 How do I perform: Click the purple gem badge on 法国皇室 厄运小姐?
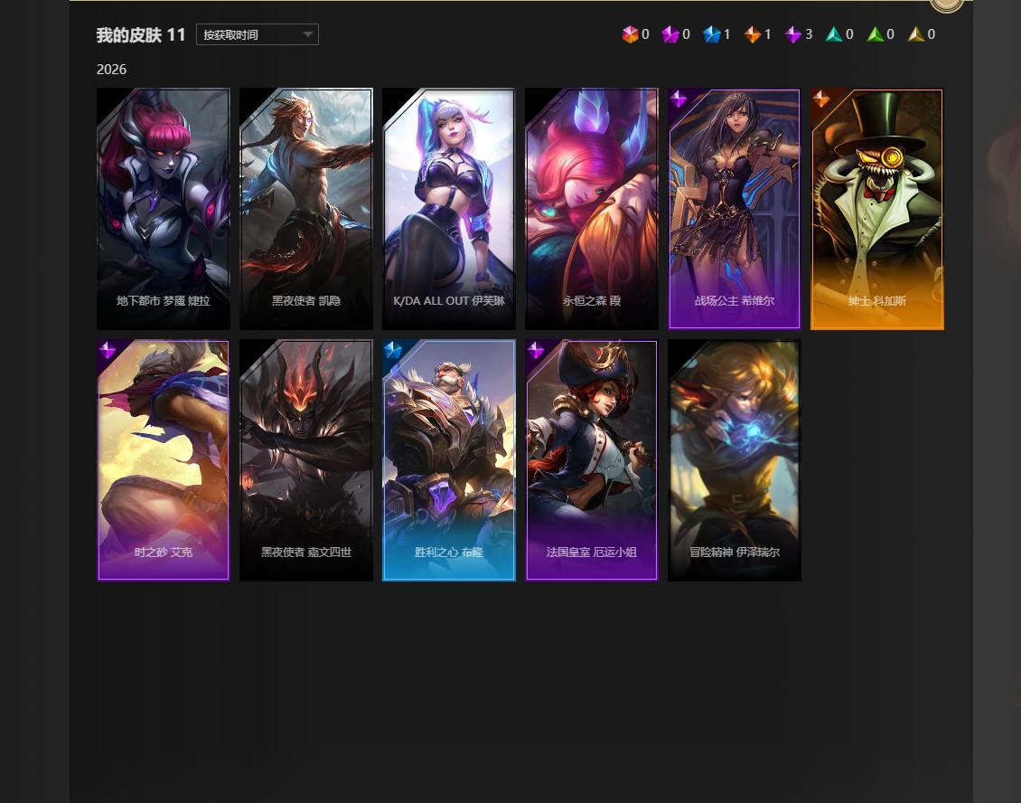point(536,350)
